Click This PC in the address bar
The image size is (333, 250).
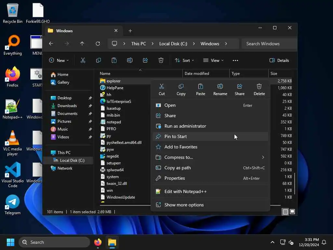tap(139, 44)
